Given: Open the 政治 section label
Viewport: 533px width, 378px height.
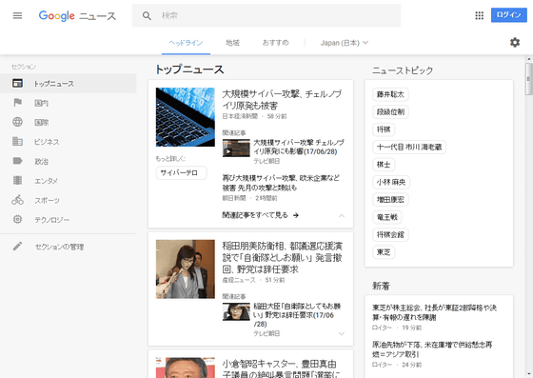Looking at the screenshot, I should point(41,161).
